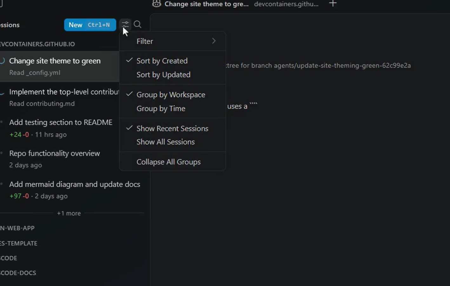Viewport: 450px width, 286px height.
Task: Select Show All Sessions
Action: [172, 142]
